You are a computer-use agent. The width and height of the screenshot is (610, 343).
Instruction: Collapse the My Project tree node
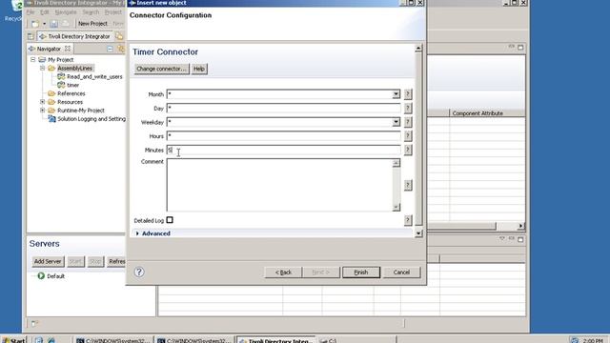click(33, 59)
